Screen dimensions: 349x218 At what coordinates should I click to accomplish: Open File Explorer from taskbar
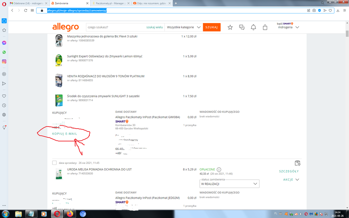click(x=19, y=214)
